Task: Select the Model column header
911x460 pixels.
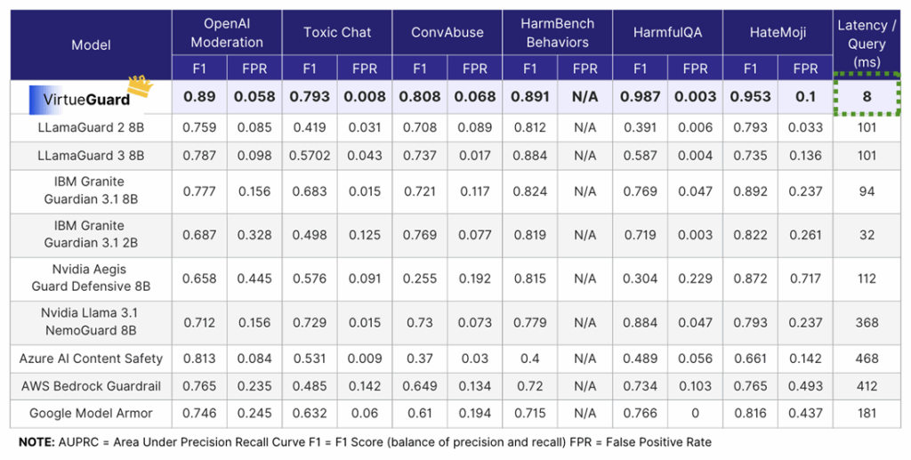Action: 92,45
